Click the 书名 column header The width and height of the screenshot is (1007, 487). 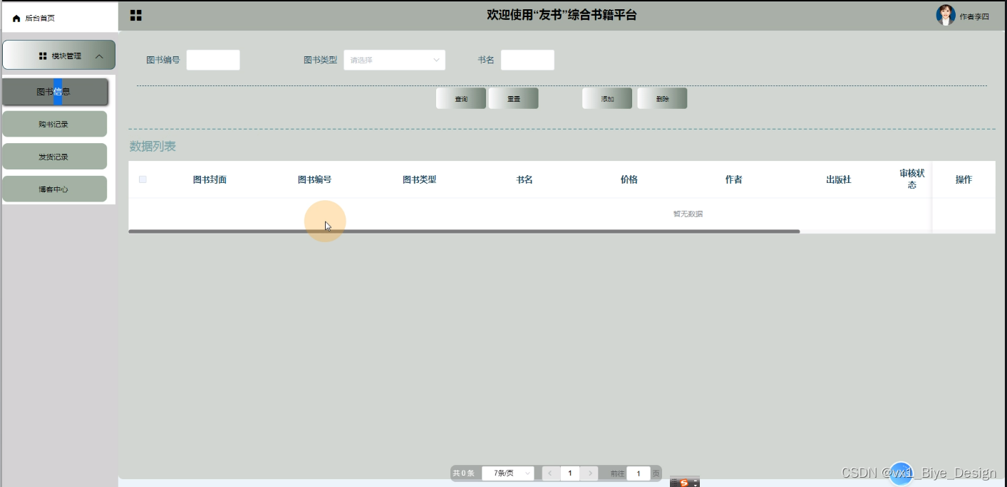pyautogui.click(x=525, y=179)
